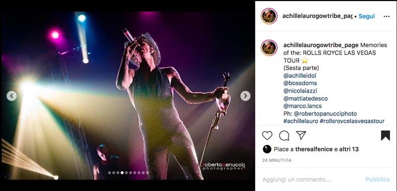View the altri 13 likes list
Viewport: 397px width, 191px height.
click(x=349, y=149)
